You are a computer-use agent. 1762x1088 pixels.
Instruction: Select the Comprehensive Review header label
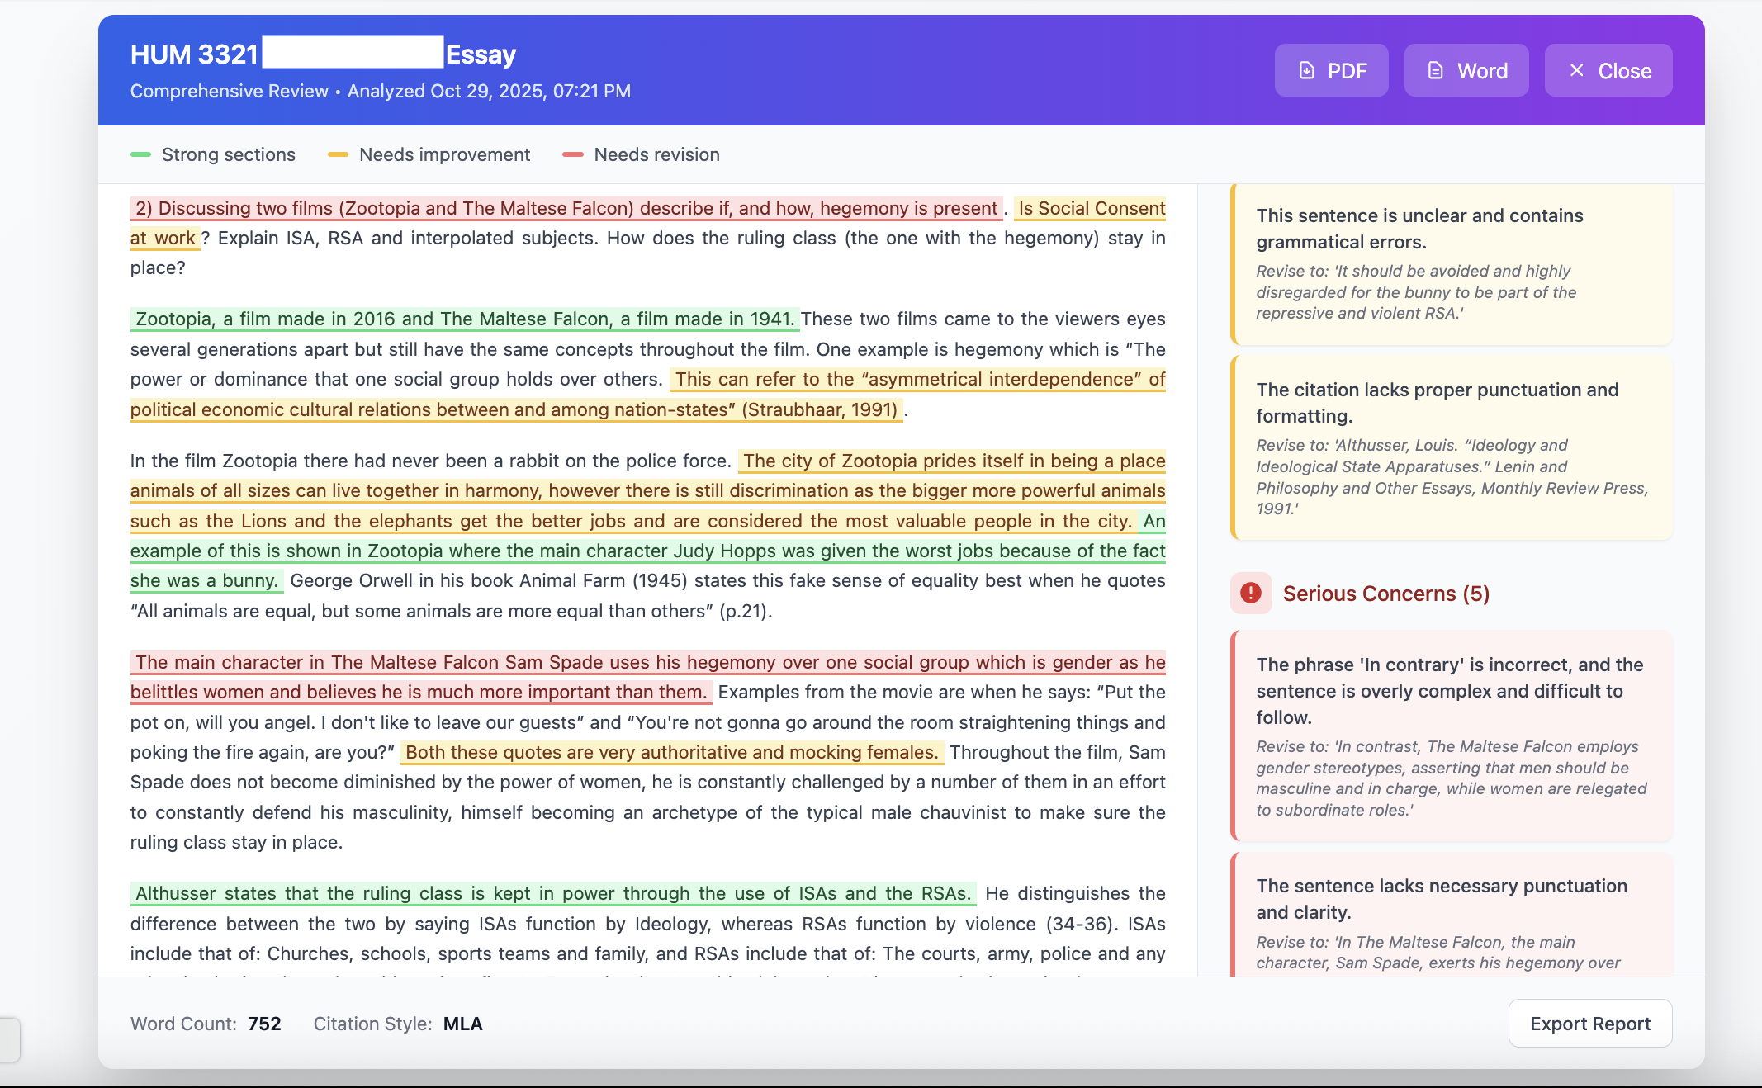(229, 91)
